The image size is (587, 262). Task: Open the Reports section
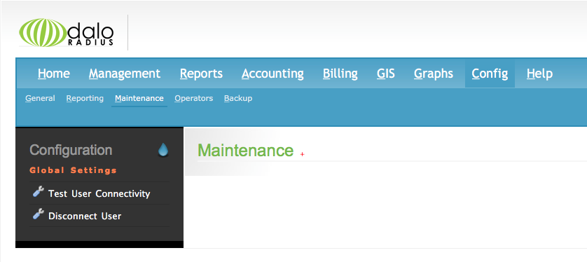click(201, 74)
